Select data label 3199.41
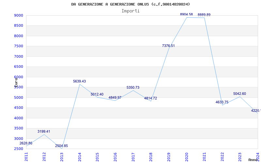This screenshot has height=163, width=261. tap(44, 131)
